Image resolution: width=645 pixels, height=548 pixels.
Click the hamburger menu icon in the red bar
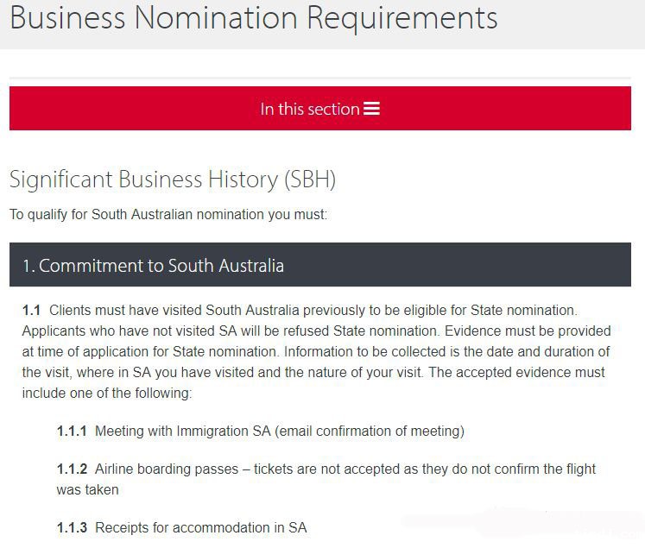[371, 109]
